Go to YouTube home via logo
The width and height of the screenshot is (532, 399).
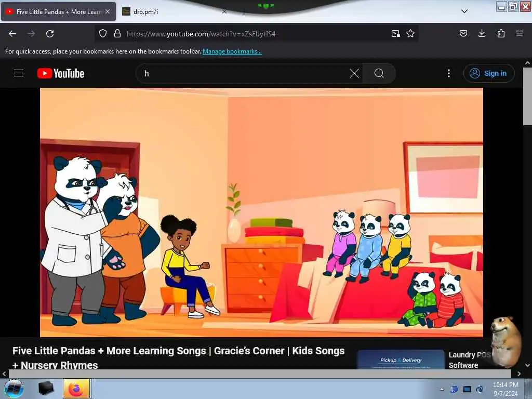(x=61, y=73)
